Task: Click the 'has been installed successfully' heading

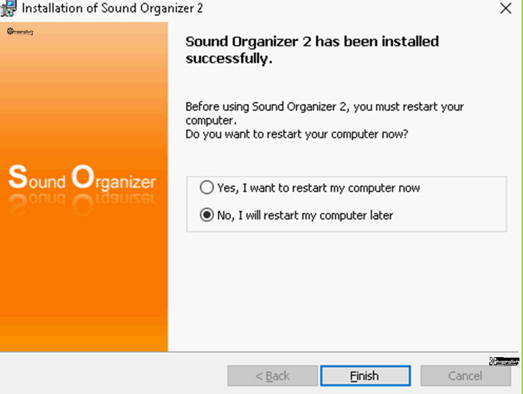Action: tap(312, 50)
